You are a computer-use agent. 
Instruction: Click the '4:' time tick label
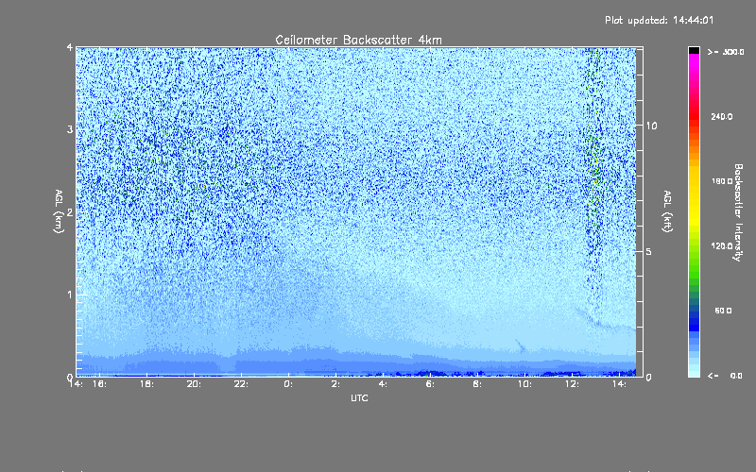(x=383, y=384)
